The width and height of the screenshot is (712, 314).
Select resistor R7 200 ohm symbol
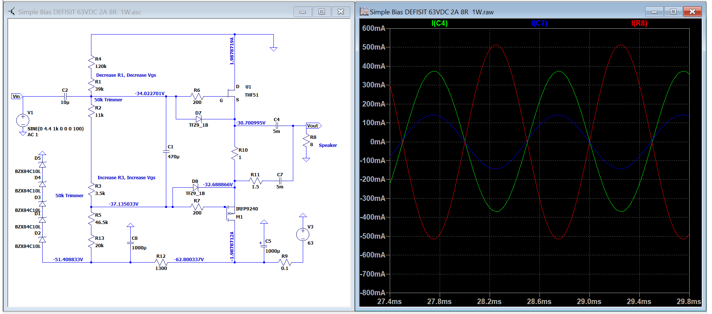click(x=197, y=207)
